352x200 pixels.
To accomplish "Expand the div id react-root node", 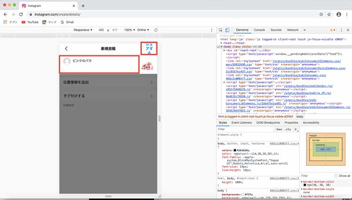I will [x=224, y=51].
